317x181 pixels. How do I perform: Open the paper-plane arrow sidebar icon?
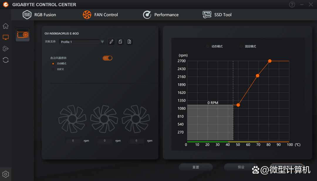click(6, 48)
